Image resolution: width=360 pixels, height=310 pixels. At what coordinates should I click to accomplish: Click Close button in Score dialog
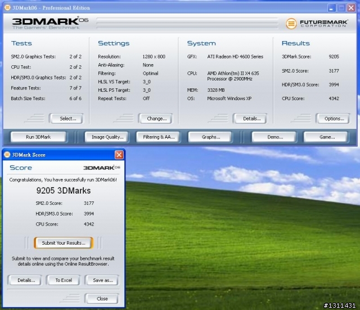[102, 299]
